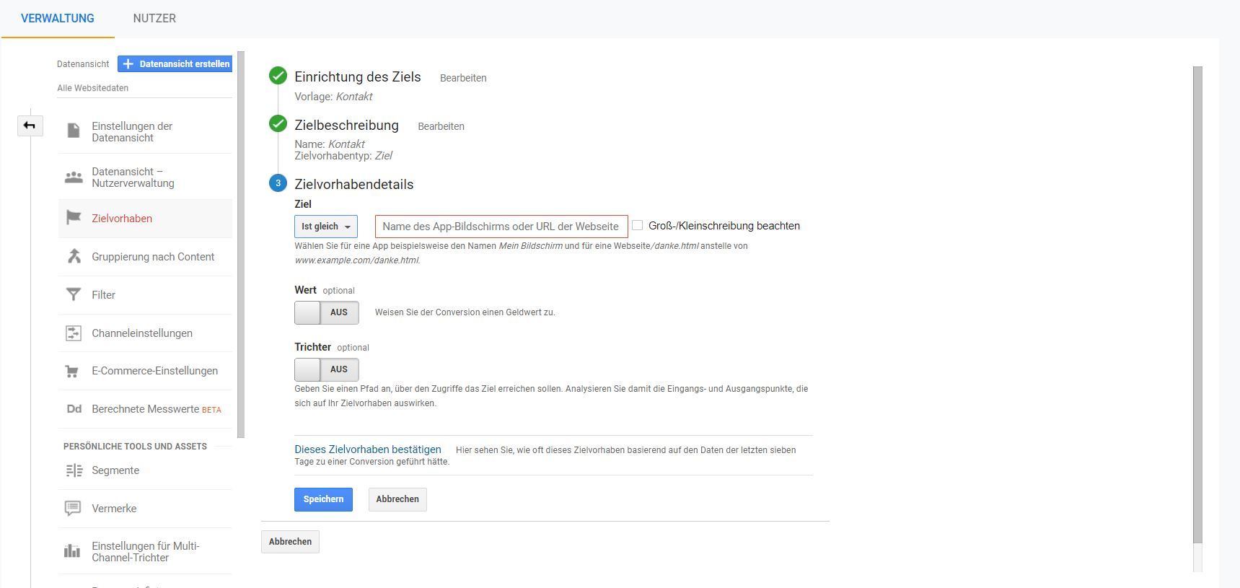Open the Ist gleich dropdown
The width and height of the screenshot is (1240, 588).
tap(326, 227)
